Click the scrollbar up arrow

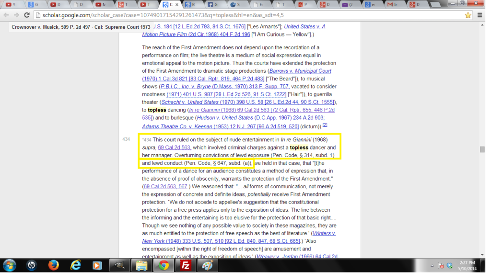[482, 25]
